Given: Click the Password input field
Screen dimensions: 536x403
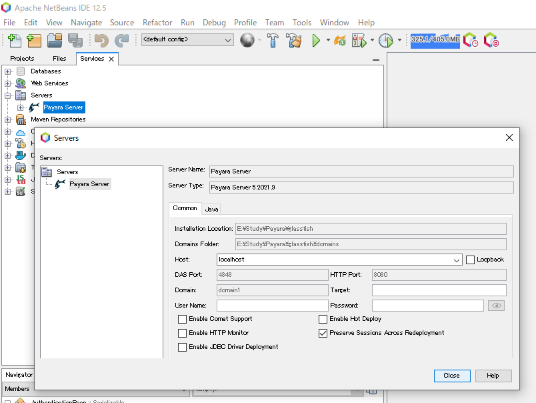Looking at the screenshot, I should pos(427,306).
